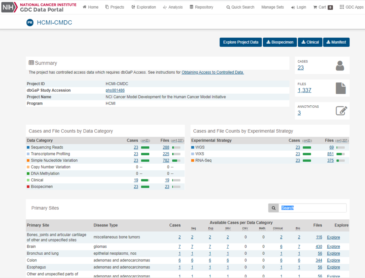
Task: Click the Sequencing Reads blue color swatch
Action: [28, 147]
